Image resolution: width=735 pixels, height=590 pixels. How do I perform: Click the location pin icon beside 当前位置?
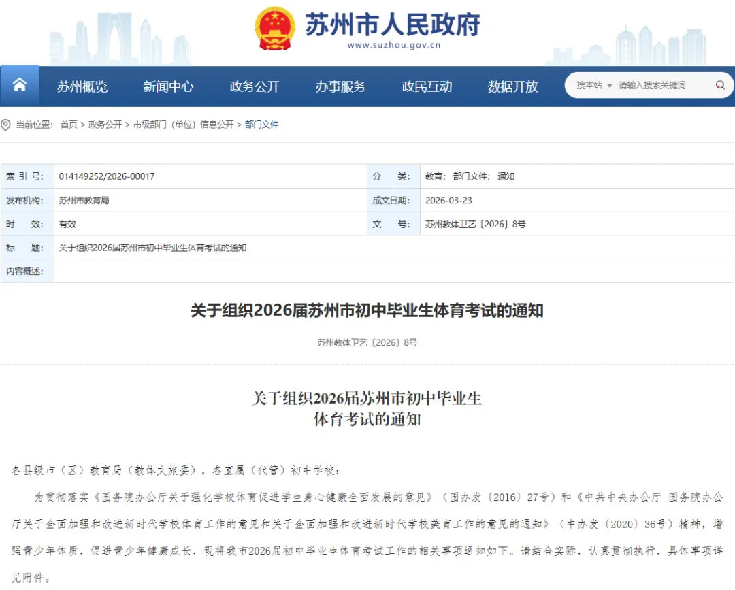click(x=7, y=125)
